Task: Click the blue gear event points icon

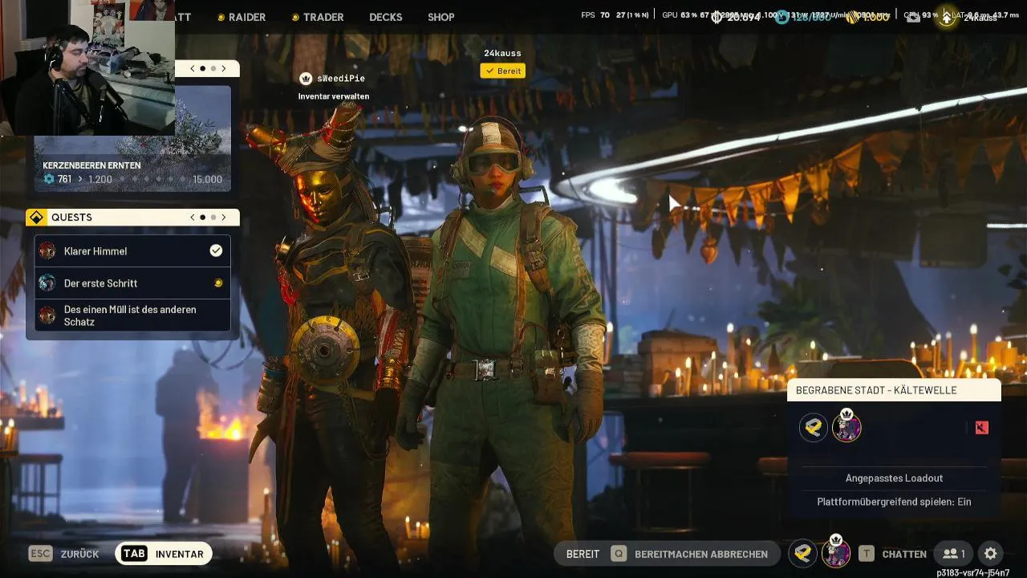Action: (x=48, y=179)
